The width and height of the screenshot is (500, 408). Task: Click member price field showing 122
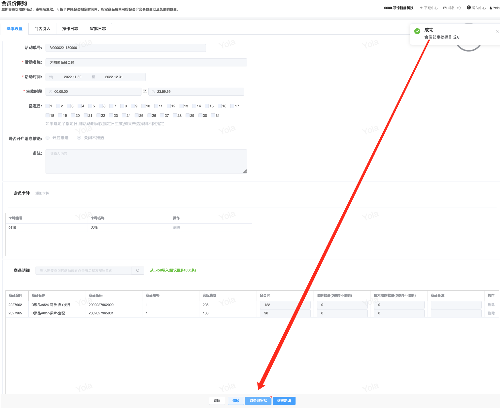[285, 305]
